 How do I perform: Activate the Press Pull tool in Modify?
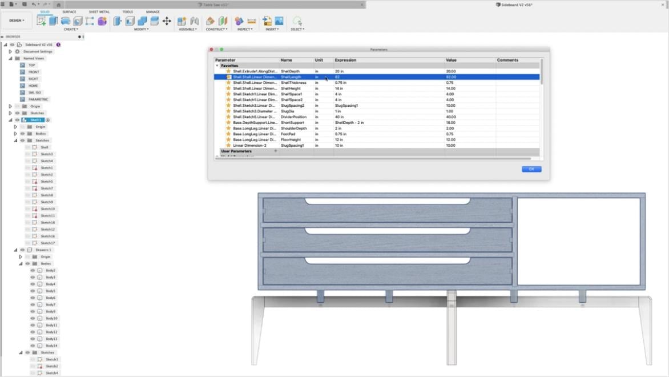(118, 21)
